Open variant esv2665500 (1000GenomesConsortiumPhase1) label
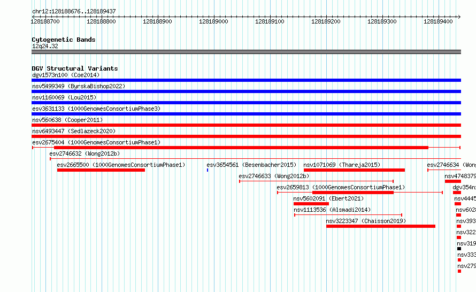Screen dimensions: 476x292 (121, 165)
